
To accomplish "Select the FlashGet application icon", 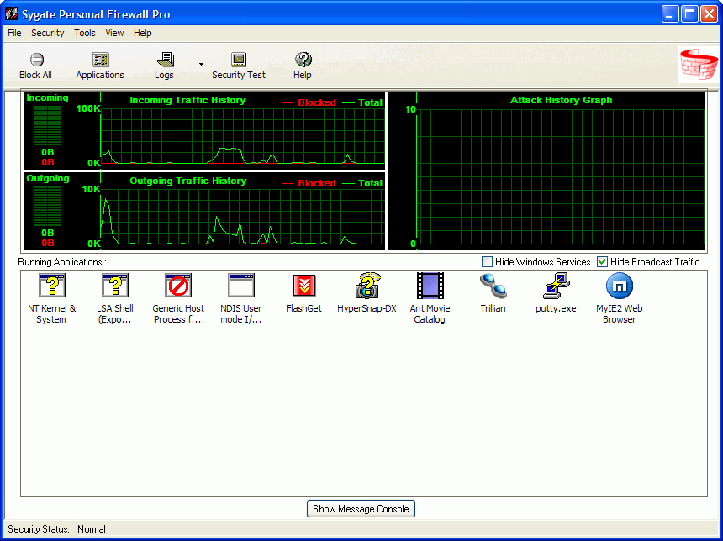I will pyautogui.click(x=303, y=287).
